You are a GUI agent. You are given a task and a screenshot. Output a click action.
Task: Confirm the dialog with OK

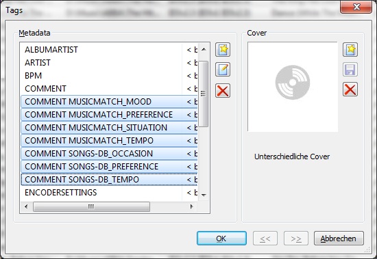221,238
